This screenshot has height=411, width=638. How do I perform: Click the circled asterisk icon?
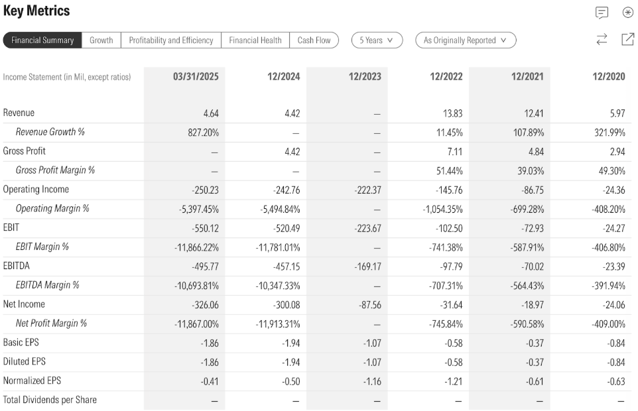click(x=627, y=13)
